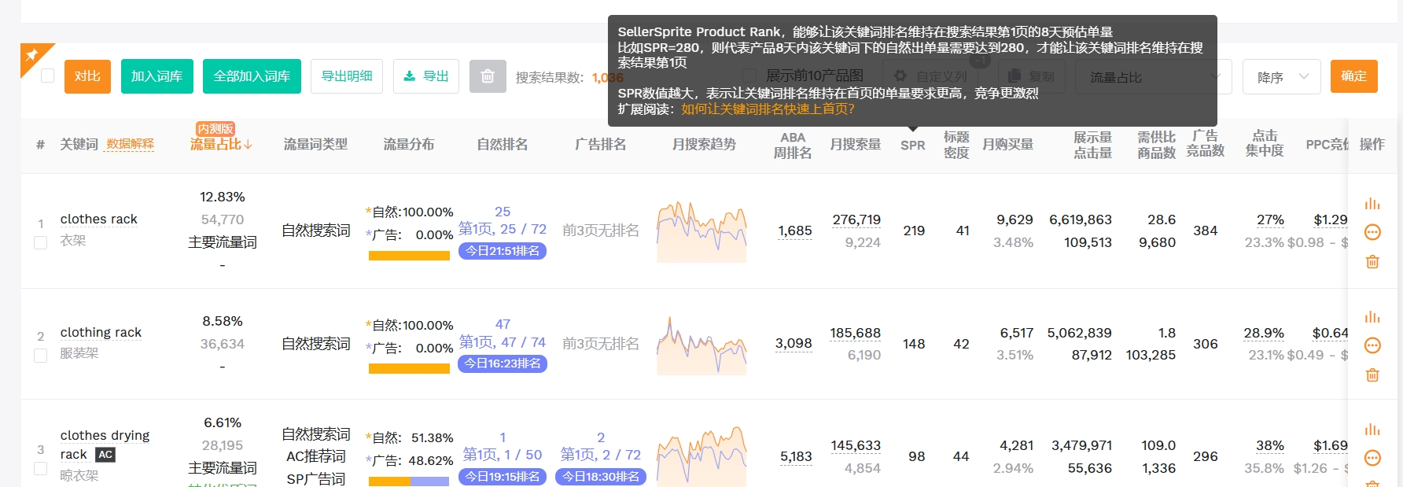Click natural rank 第1页, 25 / 72
Image resolution: width=1403 pixels, height=487 pixels.
503,229
